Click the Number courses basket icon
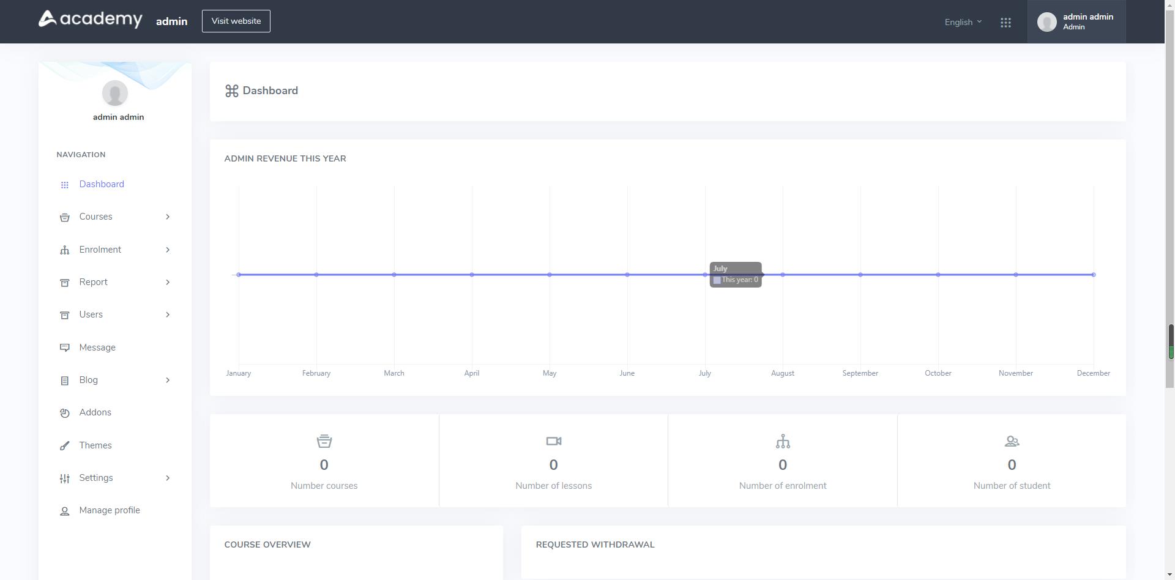Image resolution: width=1175 pixels, height=580 pixels. (x=324, y=441)
